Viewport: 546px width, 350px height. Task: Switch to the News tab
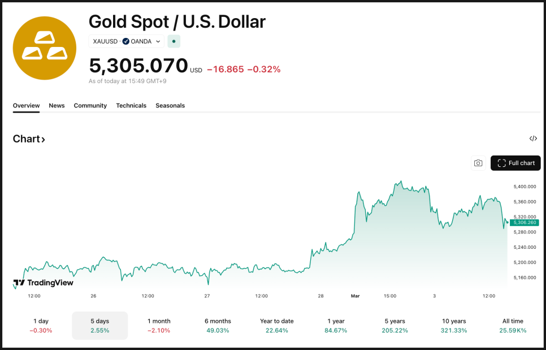pos(57,106)
